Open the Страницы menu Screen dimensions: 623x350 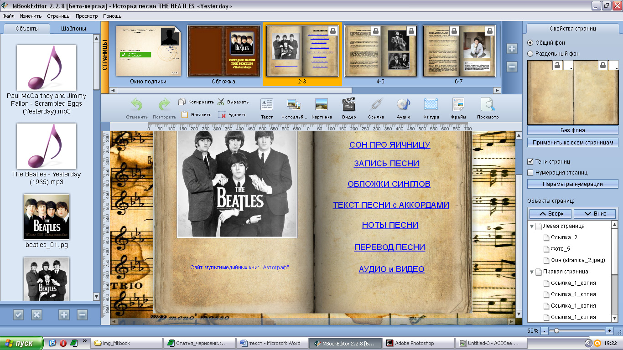click(59, 16)
